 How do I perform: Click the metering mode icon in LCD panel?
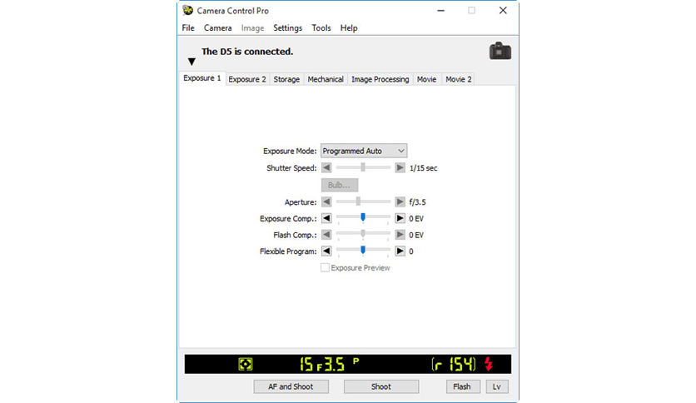pos(245,365)
